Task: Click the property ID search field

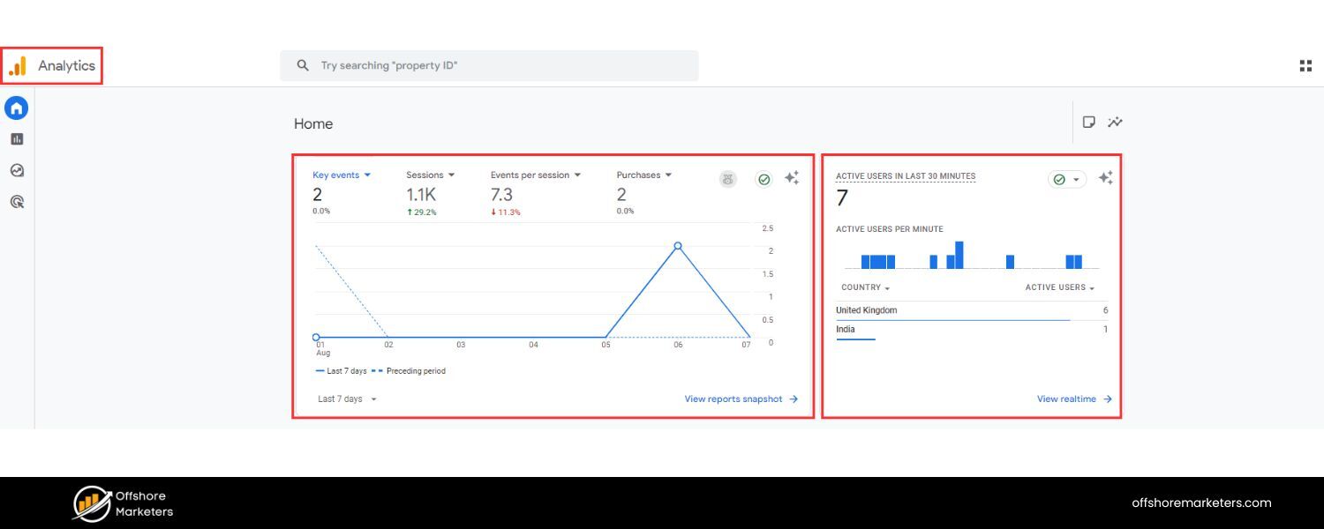Action: [489, 64]
